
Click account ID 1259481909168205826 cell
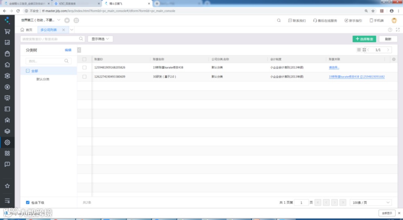click(110, 67)
